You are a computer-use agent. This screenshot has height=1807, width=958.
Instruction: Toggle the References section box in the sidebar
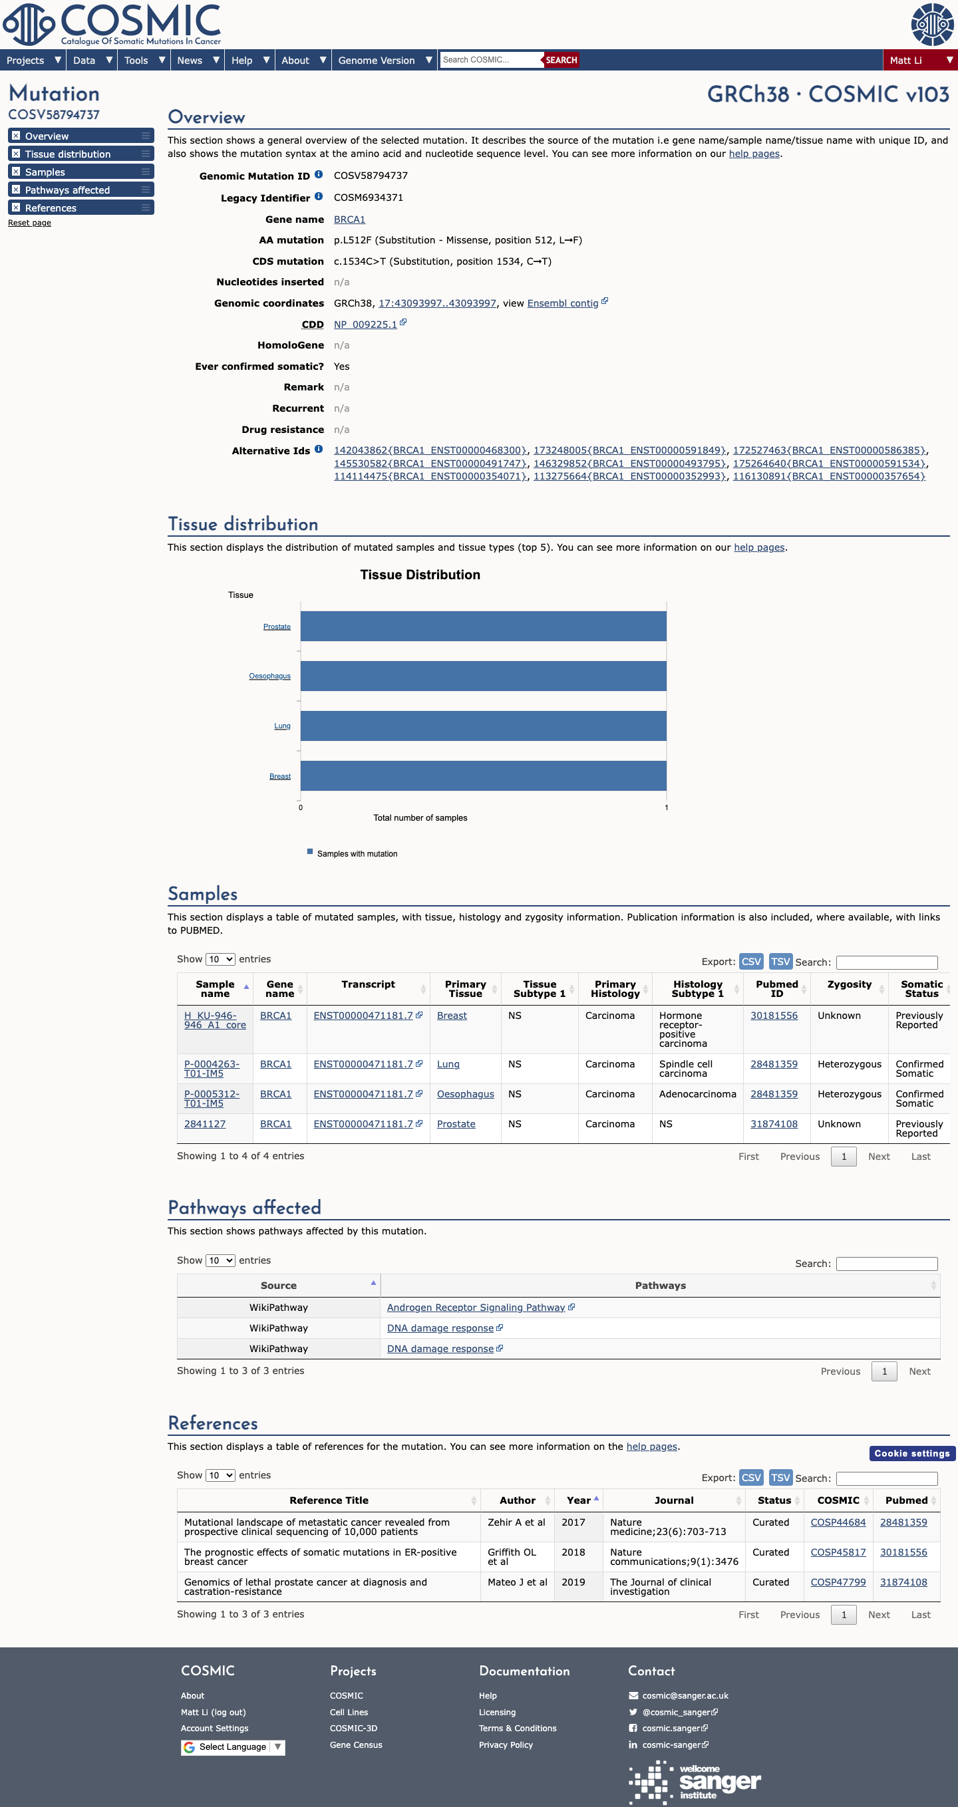point(15,208)
